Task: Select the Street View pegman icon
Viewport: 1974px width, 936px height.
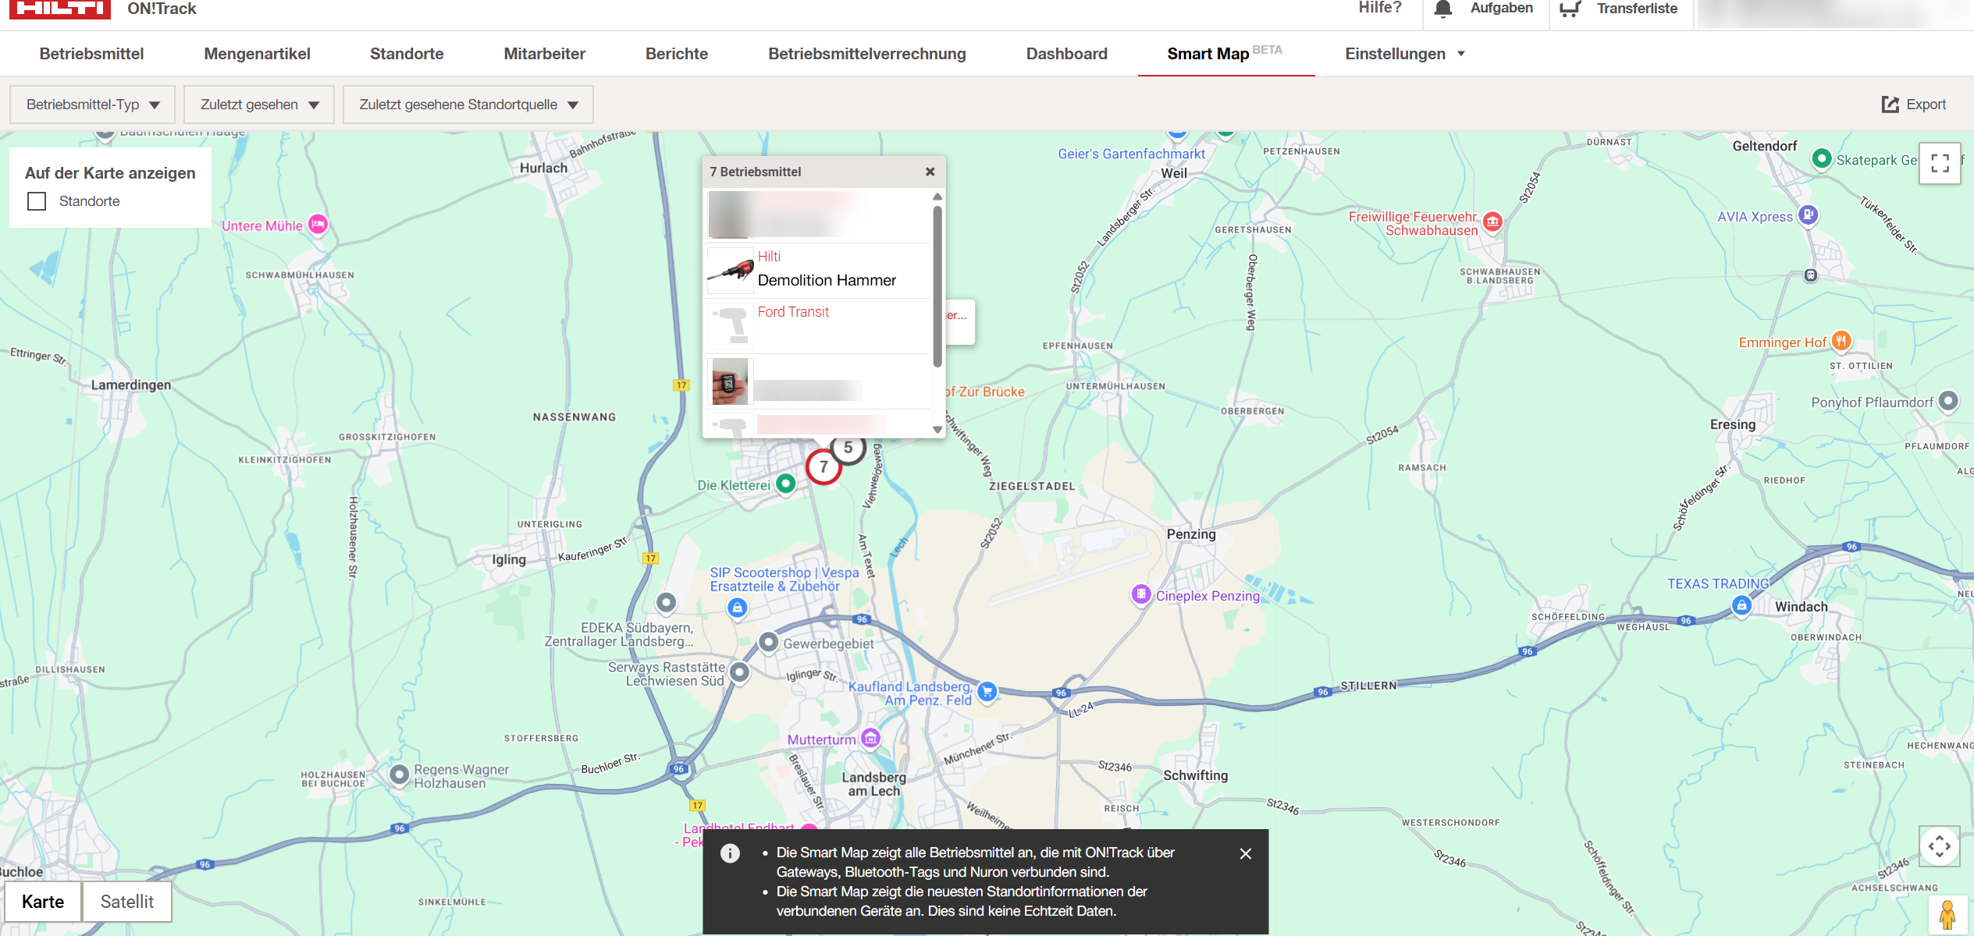Action: click(x=1947, y=914)
